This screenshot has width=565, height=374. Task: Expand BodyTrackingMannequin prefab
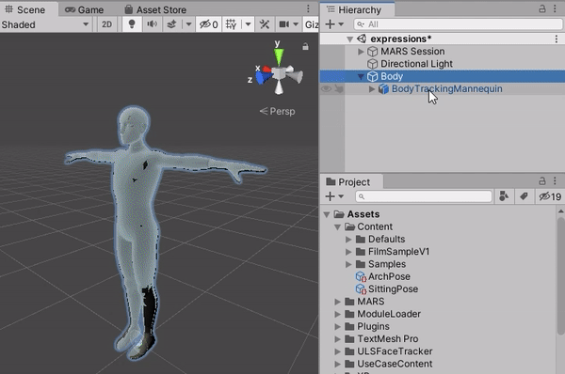point(372,89)
